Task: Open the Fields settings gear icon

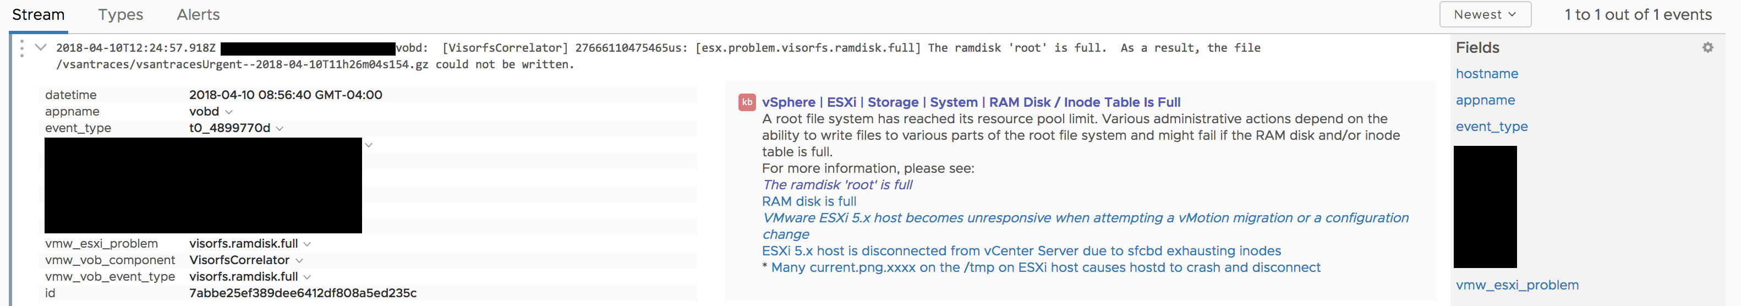Action: tap(1707, 47)
